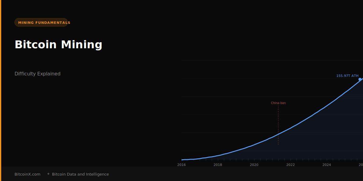The image size is (363, 181).
Task: Select the 2018 x-axis label
Action: [218, 165]
